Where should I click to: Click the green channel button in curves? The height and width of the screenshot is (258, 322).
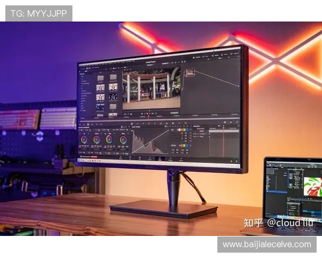click(184, 130)
